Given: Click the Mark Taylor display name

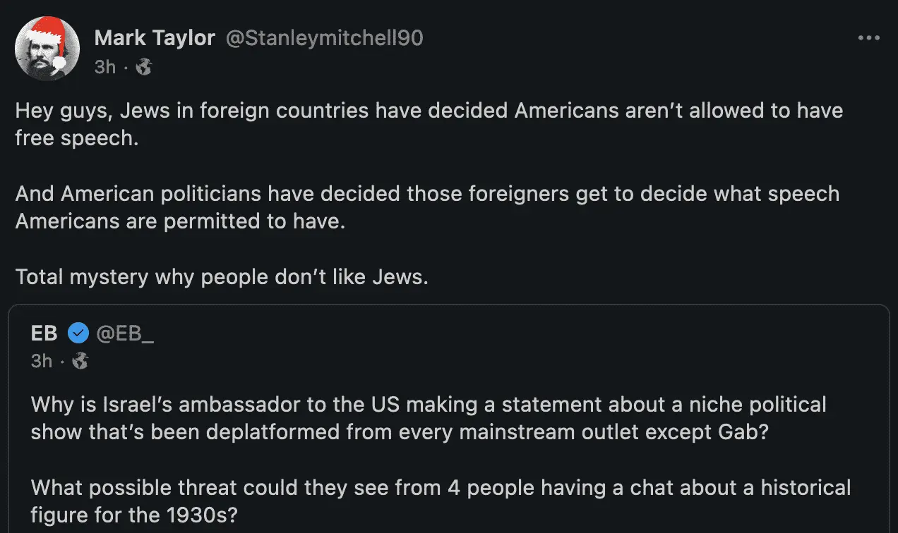Looking at the screenshot, I should tap(155, 38).
